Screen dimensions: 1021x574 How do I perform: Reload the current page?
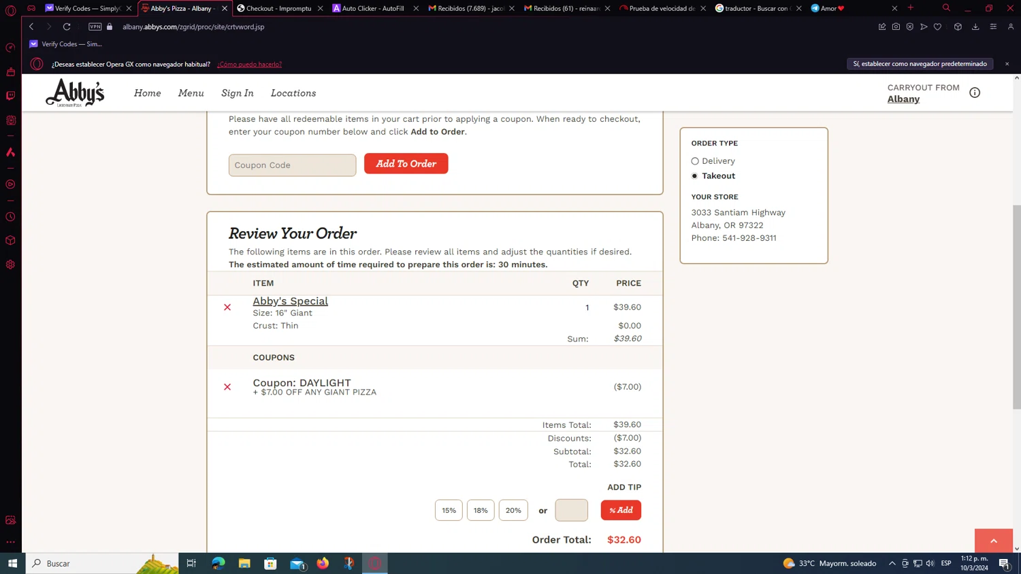click(67, 27)
